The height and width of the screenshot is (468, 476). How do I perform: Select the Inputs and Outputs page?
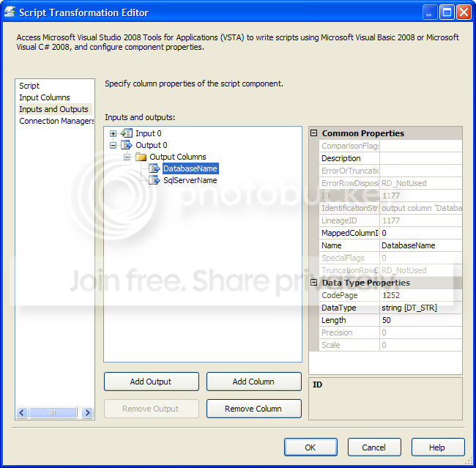[53, 109]
